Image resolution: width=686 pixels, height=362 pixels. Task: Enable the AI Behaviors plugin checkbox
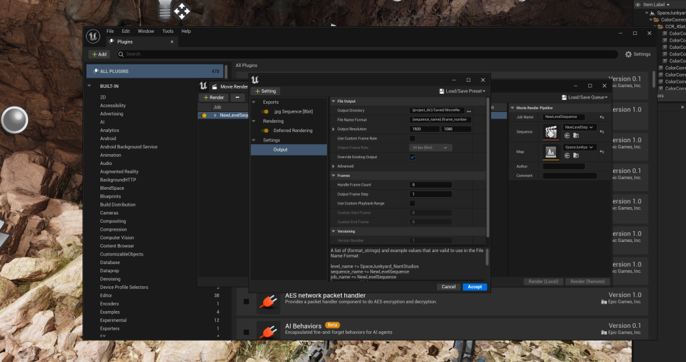tap(247, 333)
